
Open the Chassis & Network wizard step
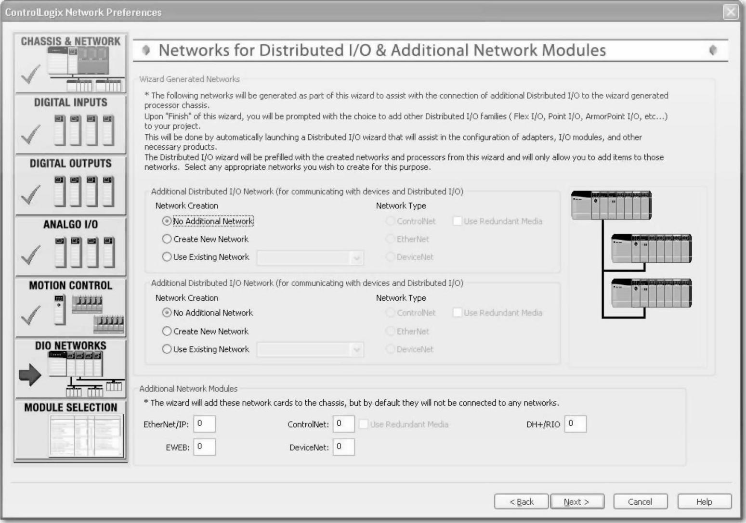coord(71,63)
